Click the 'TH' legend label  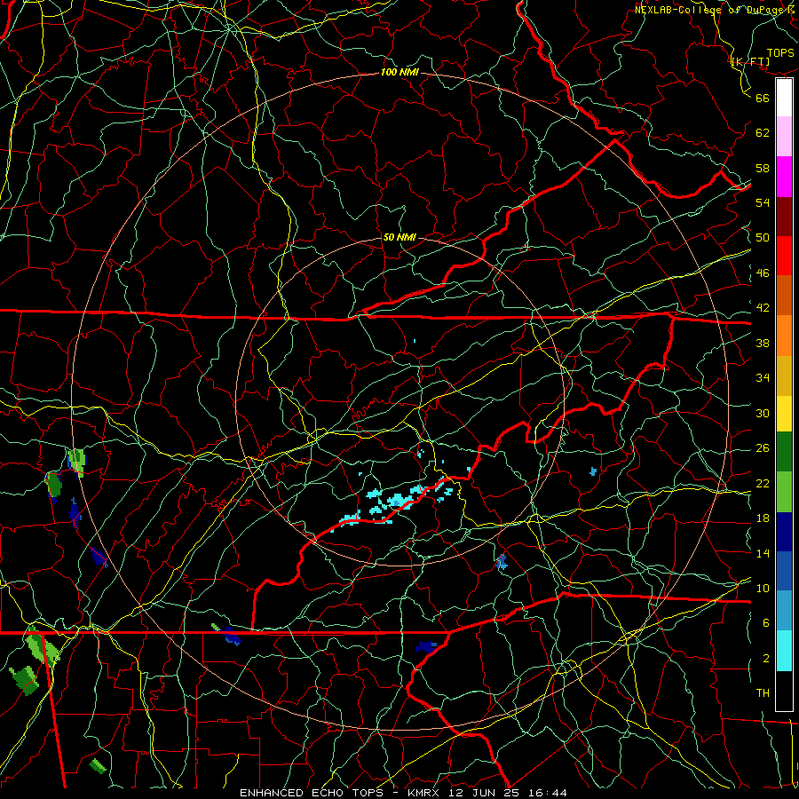pos(763,692)
